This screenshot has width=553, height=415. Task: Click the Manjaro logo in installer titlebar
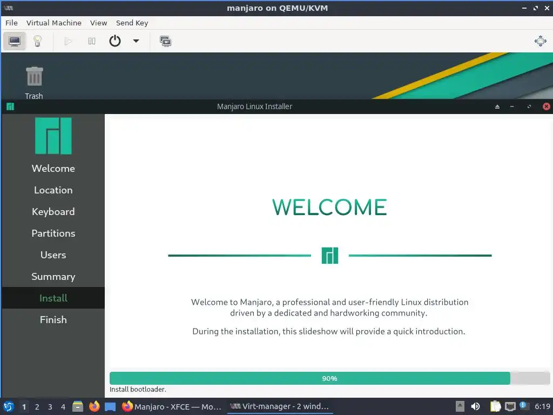10,106
